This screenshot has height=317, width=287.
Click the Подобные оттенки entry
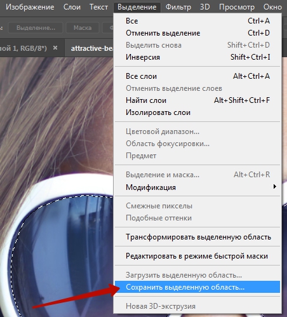(x=197, y=218)
